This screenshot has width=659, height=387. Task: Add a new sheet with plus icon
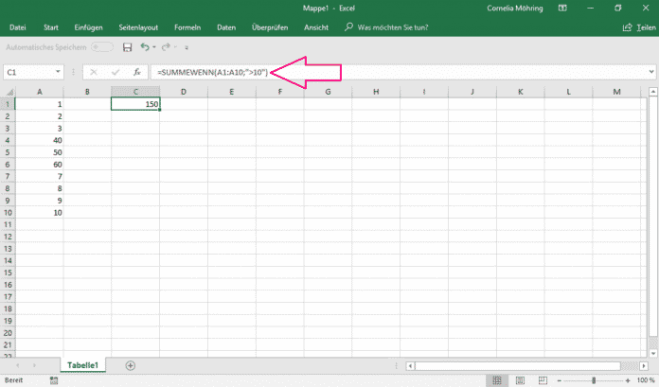coord(131,365)
